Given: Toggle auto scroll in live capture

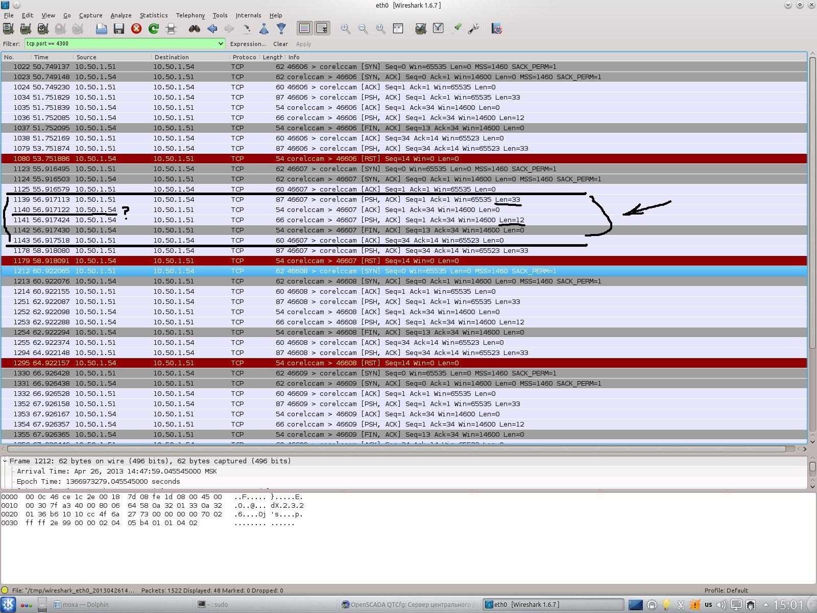Looking at the screenshot, I should (x=322, y=29).
